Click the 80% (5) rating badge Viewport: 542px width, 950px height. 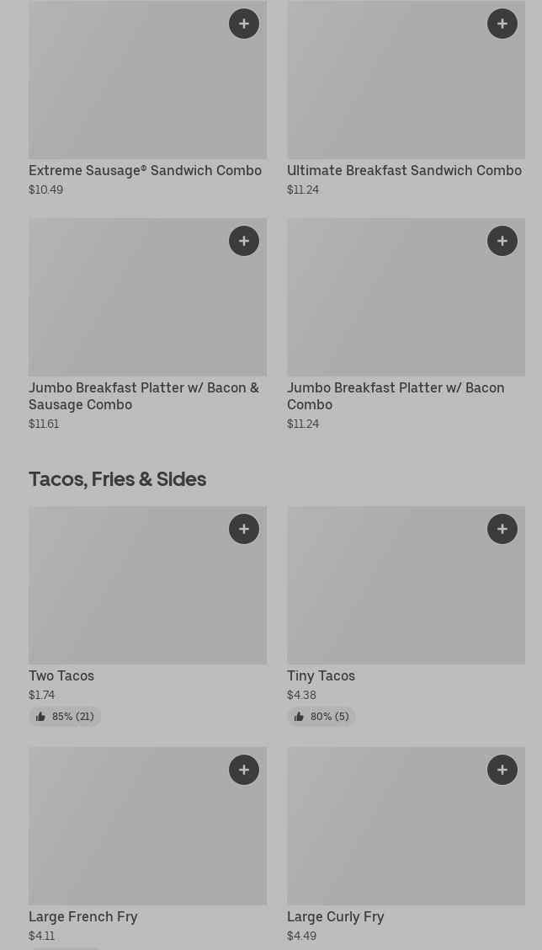tap(321, 717)
